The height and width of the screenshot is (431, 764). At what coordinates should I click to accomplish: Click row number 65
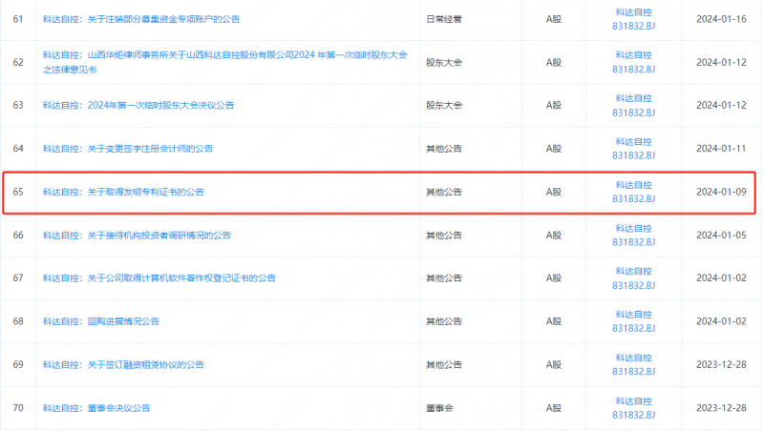pos(18,192)
